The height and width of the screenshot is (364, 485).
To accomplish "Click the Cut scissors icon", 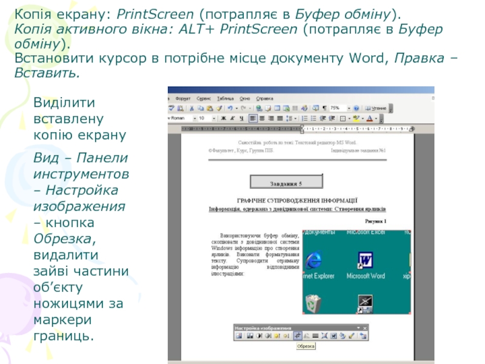I will coord(192,108).
